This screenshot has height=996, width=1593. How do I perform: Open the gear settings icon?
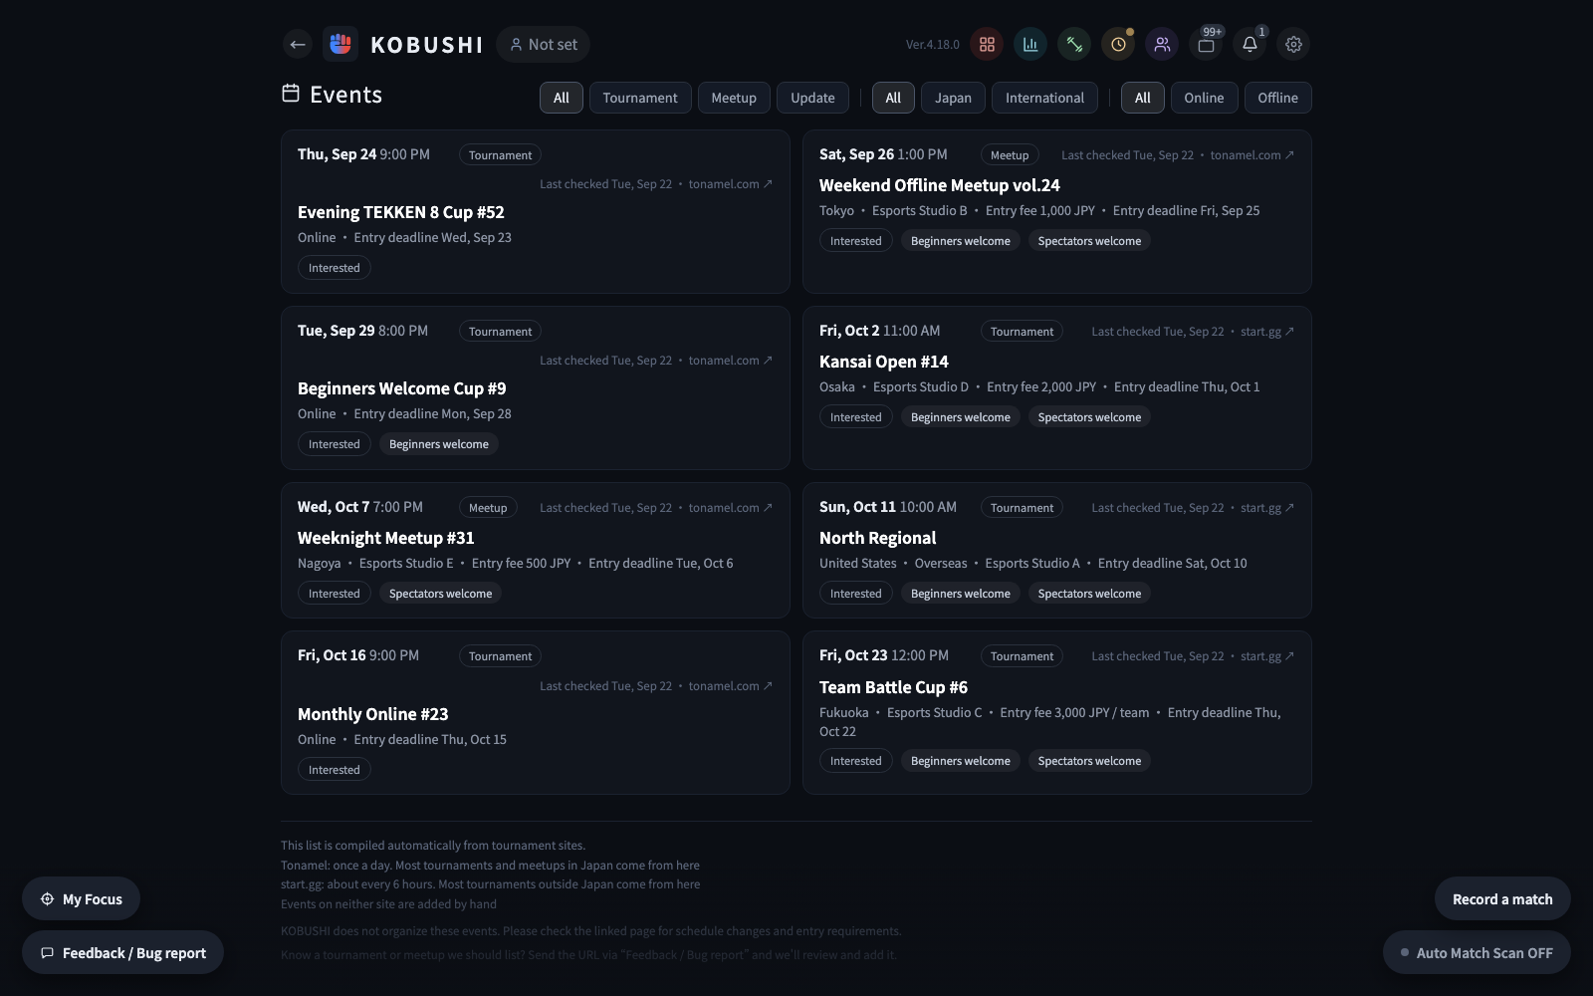coord(1293,44)
